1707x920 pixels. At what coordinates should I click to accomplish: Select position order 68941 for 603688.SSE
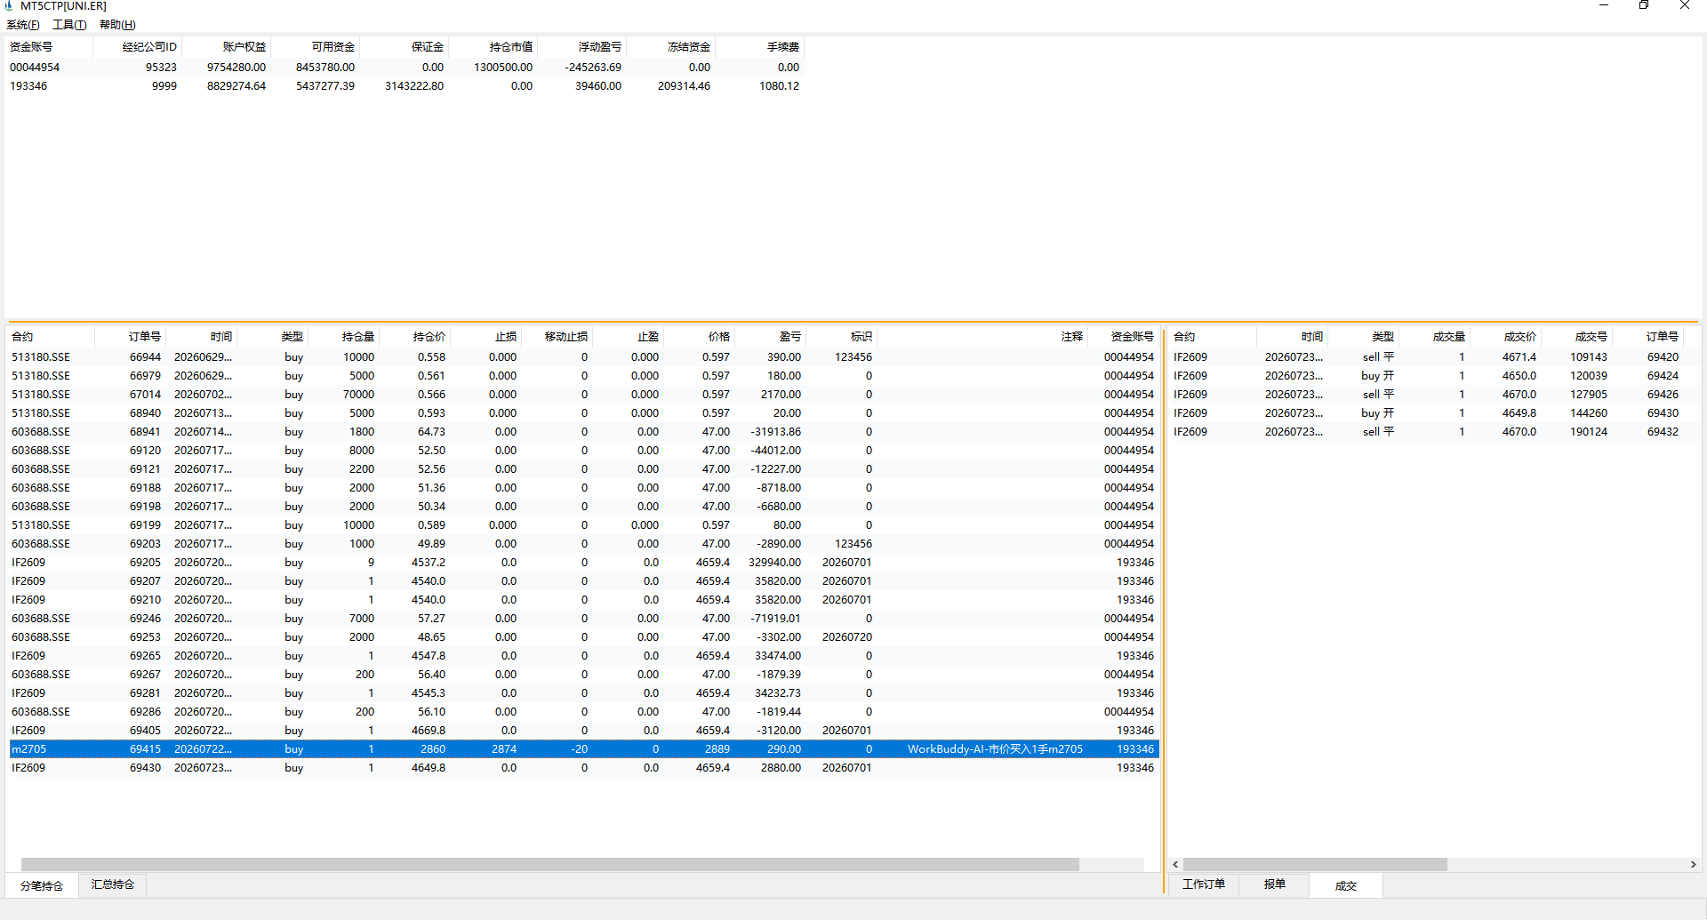583,432
